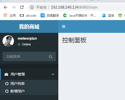Viewport: 125px width, 100px height.
Task: Click the circle icon beside 新增用户
Action: click(7, 91)
